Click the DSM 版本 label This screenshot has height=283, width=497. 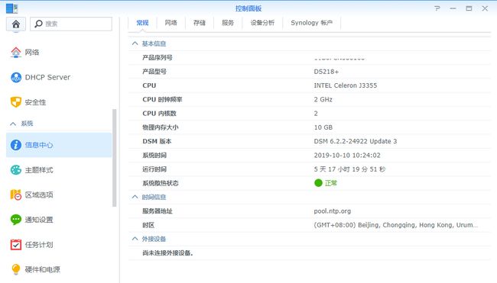(x=157, y=141)
